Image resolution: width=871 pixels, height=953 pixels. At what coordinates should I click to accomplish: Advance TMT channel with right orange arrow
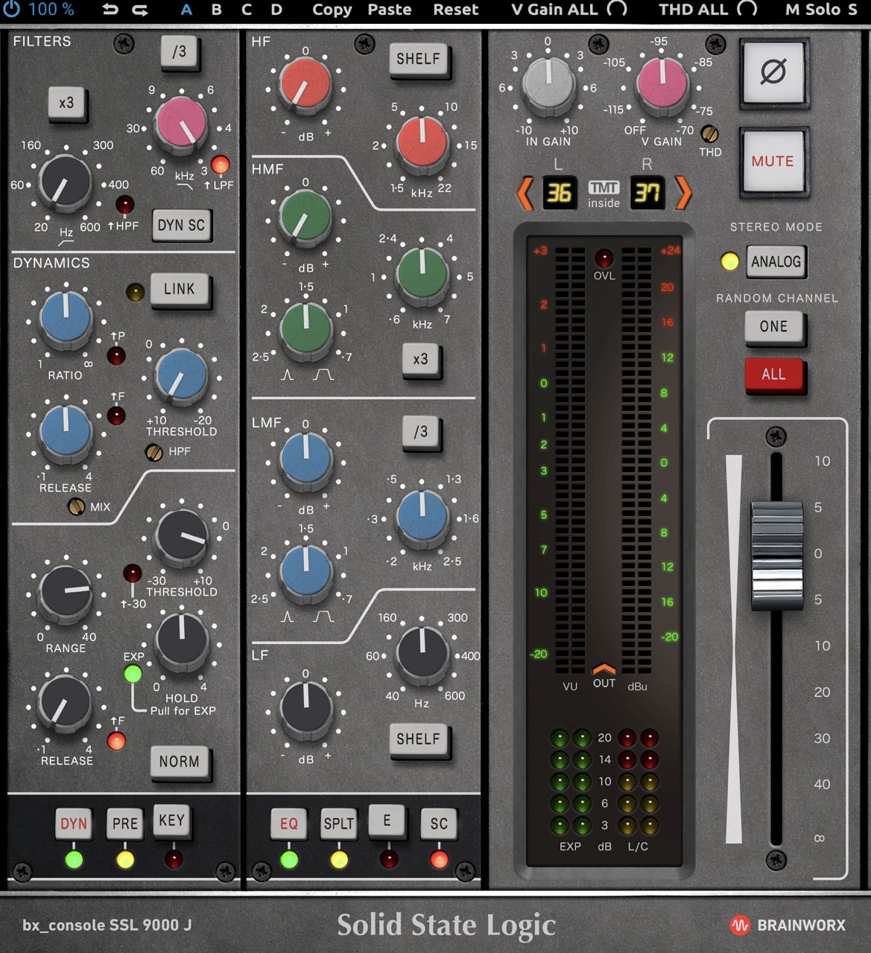(x=682, y=193)
